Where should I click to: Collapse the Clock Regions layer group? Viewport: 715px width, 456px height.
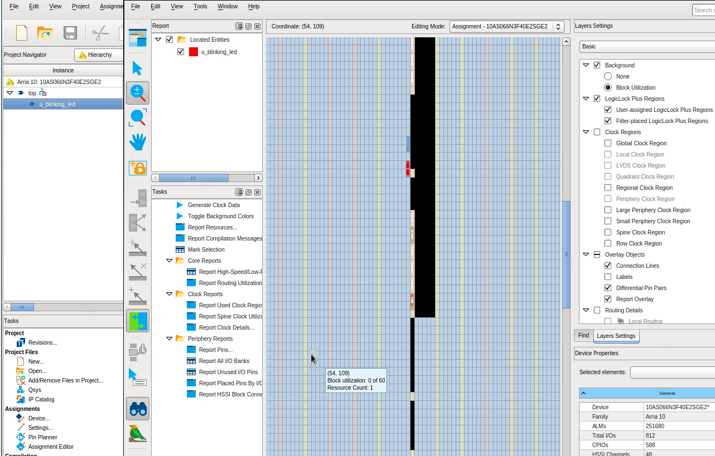tap(586, 132)
